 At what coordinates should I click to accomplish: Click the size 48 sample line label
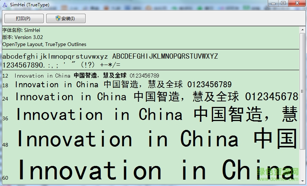click(x=5, y=145)
